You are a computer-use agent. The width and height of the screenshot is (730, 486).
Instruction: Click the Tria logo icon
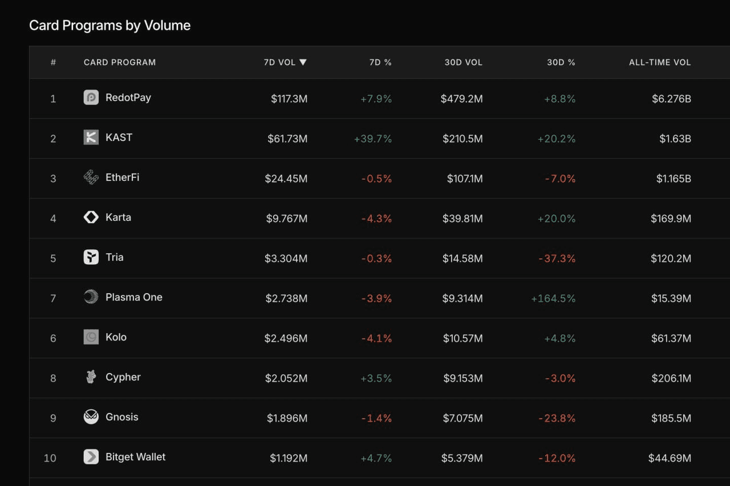pos(91,257)
